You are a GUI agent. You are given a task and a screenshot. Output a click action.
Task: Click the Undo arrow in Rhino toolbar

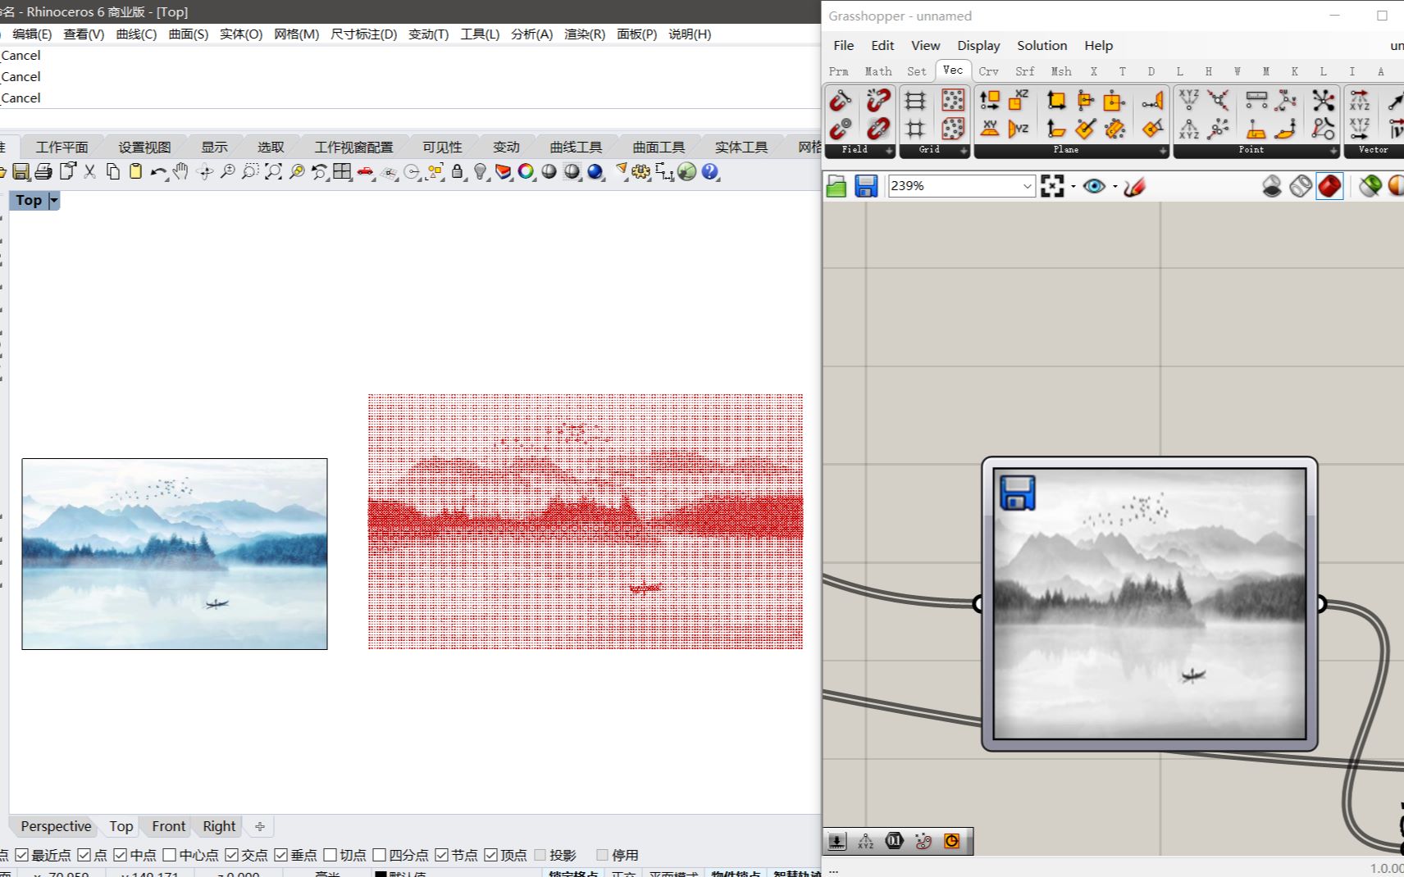coord(158,172)
